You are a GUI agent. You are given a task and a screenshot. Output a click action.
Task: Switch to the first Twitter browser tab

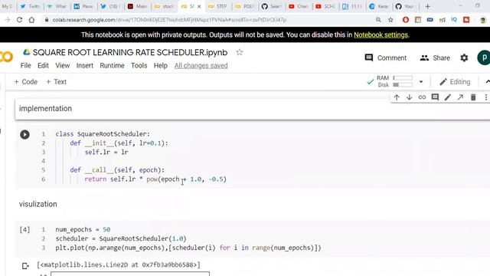pyautogui.click(x=31, y=6)
